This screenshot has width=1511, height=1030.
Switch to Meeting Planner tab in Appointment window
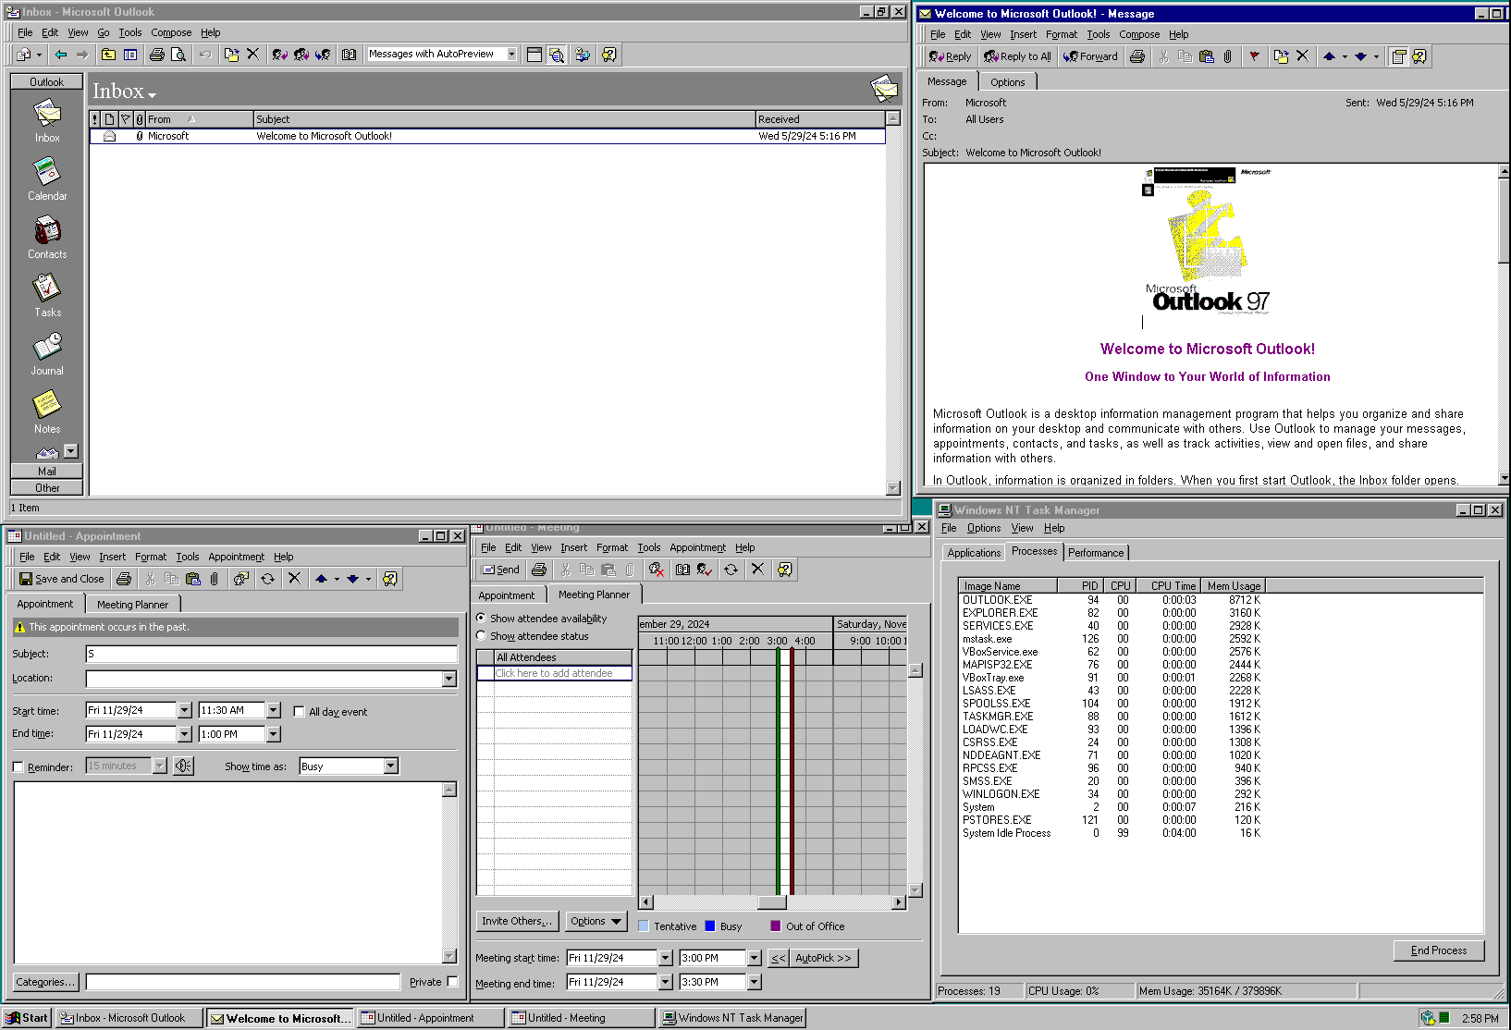pyautogui.click(x=132, y=605)
